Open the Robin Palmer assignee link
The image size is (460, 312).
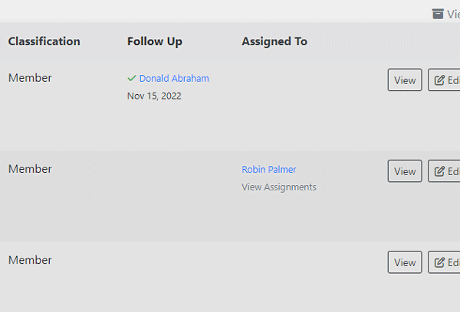click(269, 170)
